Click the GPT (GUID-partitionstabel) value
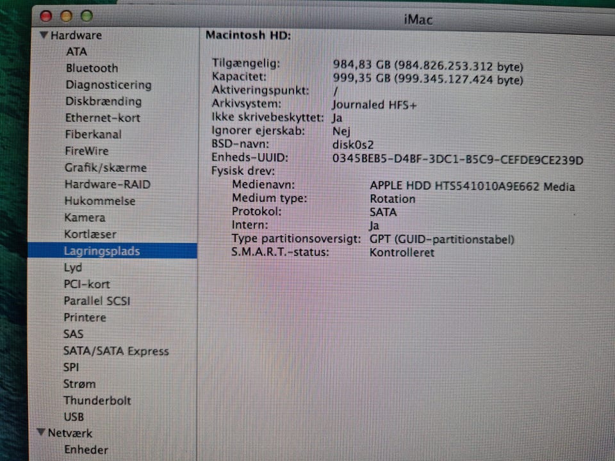 click(x=441, y=239)
